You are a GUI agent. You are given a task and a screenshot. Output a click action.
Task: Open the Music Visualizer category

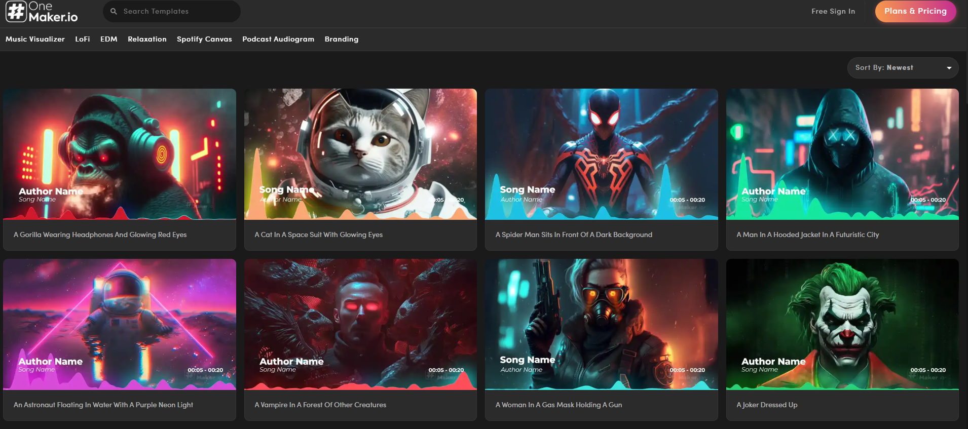coord(35,39)
